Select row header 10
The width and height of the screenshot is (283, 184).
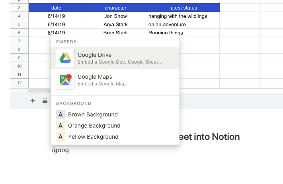tap(20, 66)
